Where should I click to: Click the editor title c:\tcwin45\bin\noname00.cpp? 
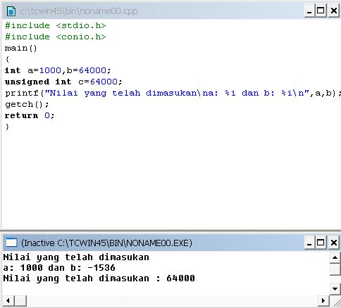tap(79, 11)
